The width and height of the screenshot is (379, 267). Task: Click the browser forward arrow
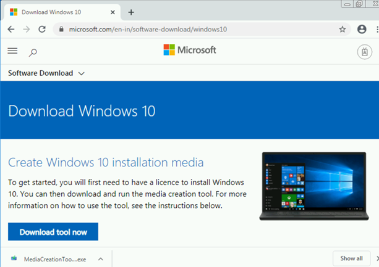[x=27, y=30]
